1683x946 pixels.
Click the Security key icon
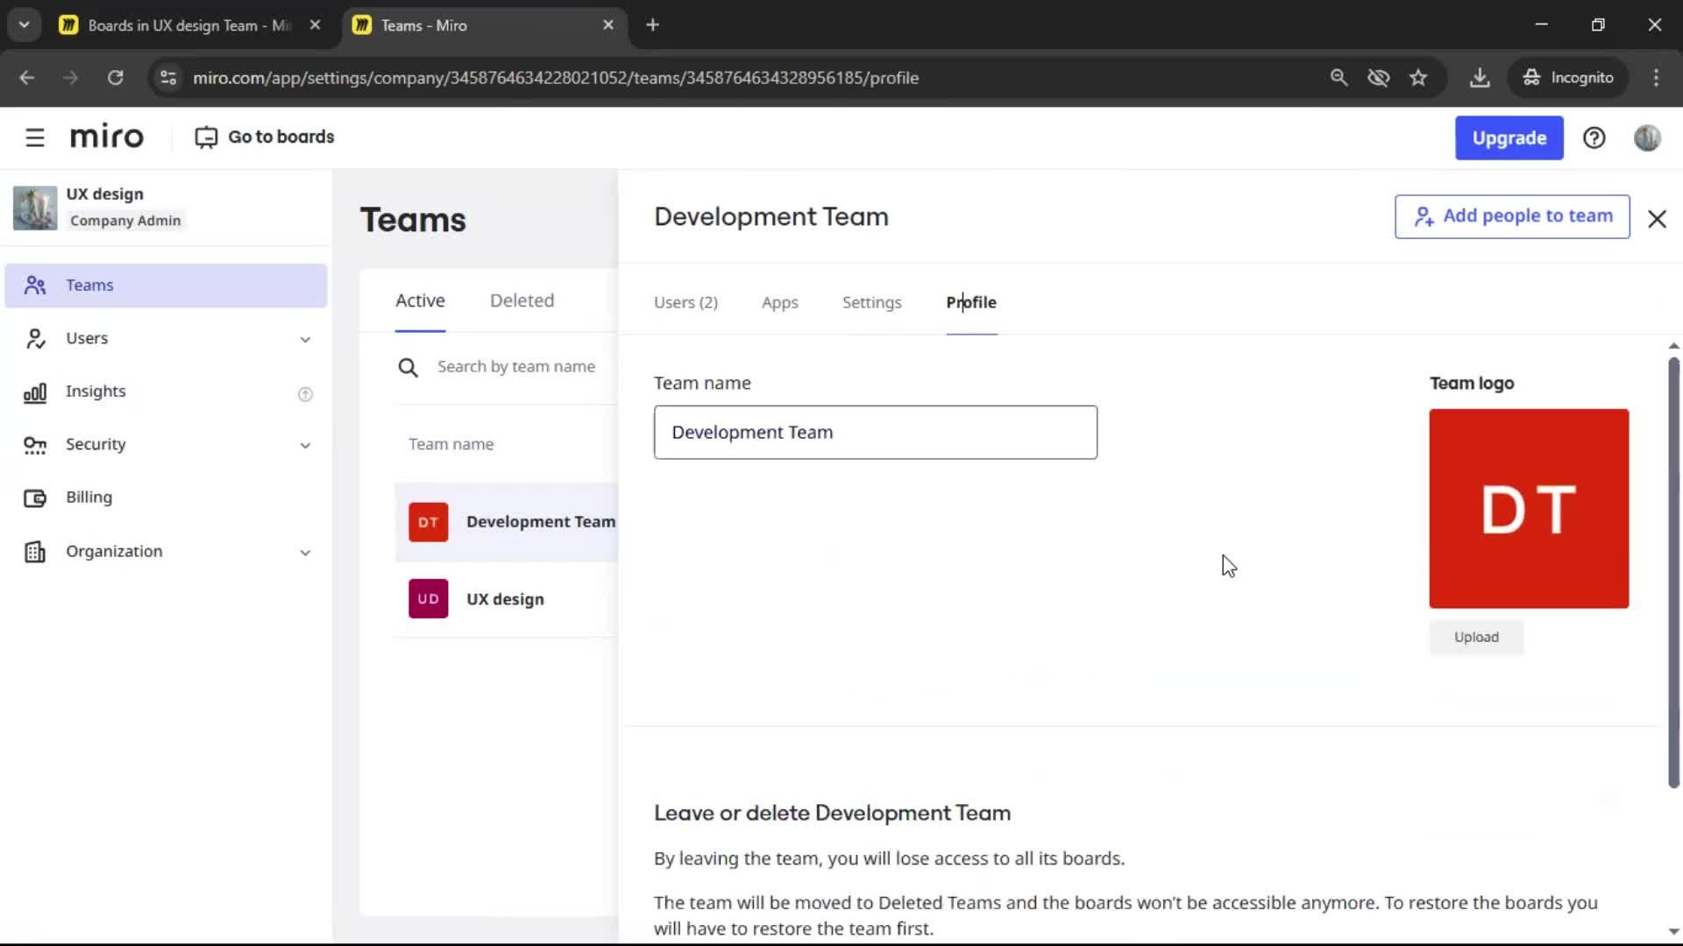point(35,445)
